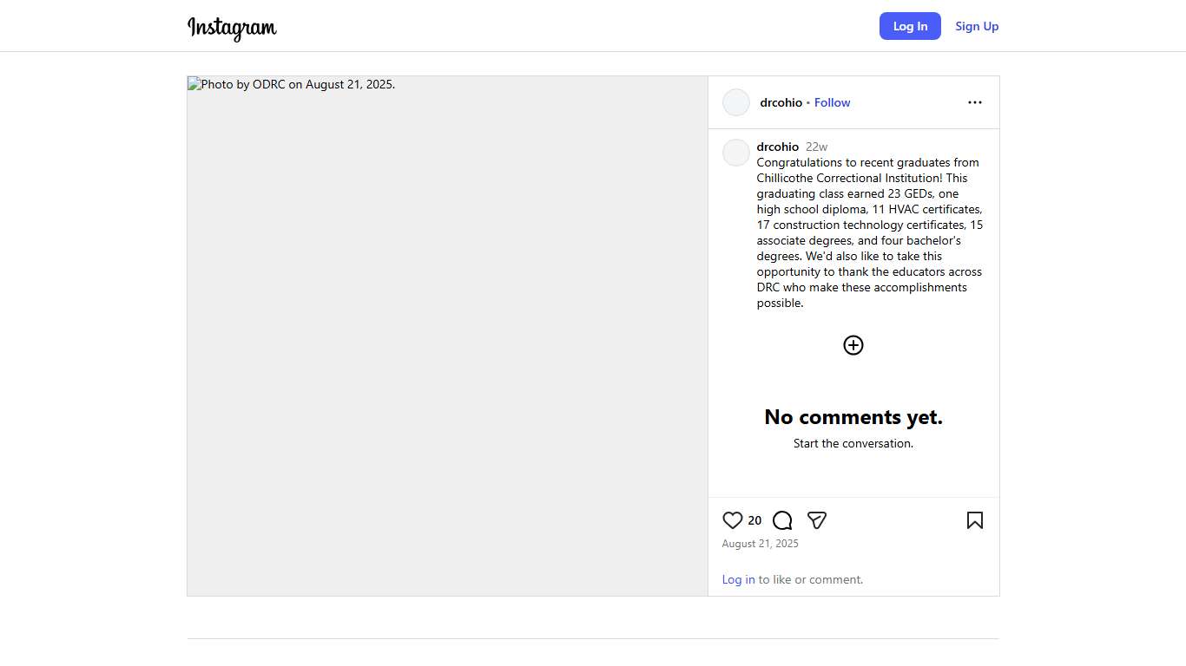1186x666 pixels.
Task: Click the avatar beside the caption
Action: pos(736,153)
